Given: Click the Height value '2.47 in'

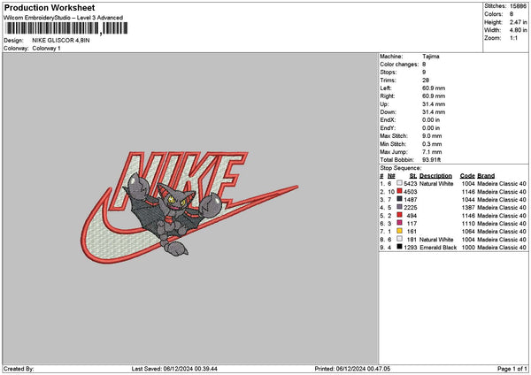Looking at the screenshot, I should click(518, 22).
